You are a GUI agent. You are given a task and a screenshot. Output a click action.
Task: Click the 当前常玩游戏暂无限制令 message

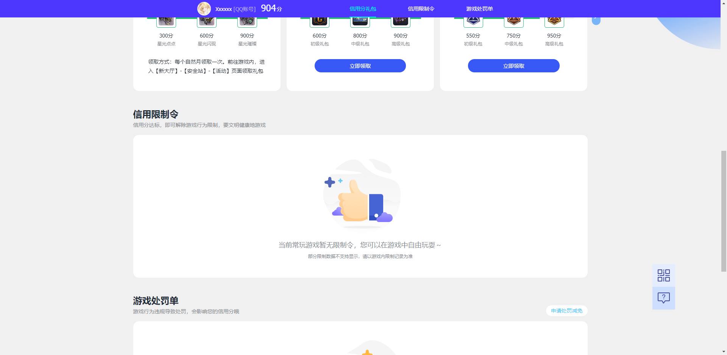[x=360, y=245]
